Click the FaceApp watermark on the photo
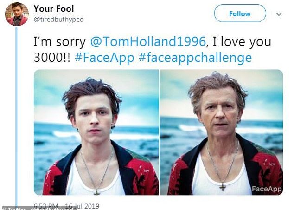294x210 pixels. [267, 189]
